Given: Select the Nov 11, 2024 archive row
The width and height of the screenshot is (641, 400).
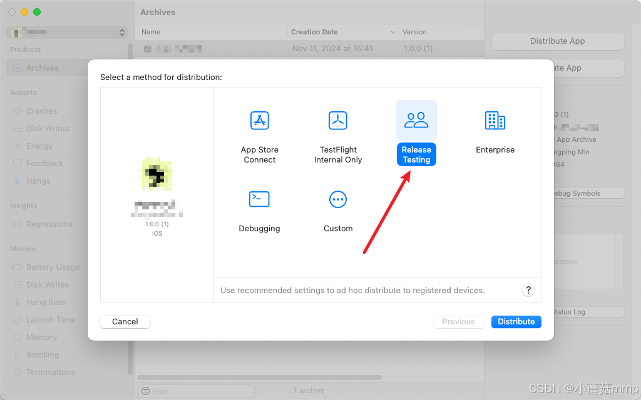Looking at the screenshot, I should (309, 49).
